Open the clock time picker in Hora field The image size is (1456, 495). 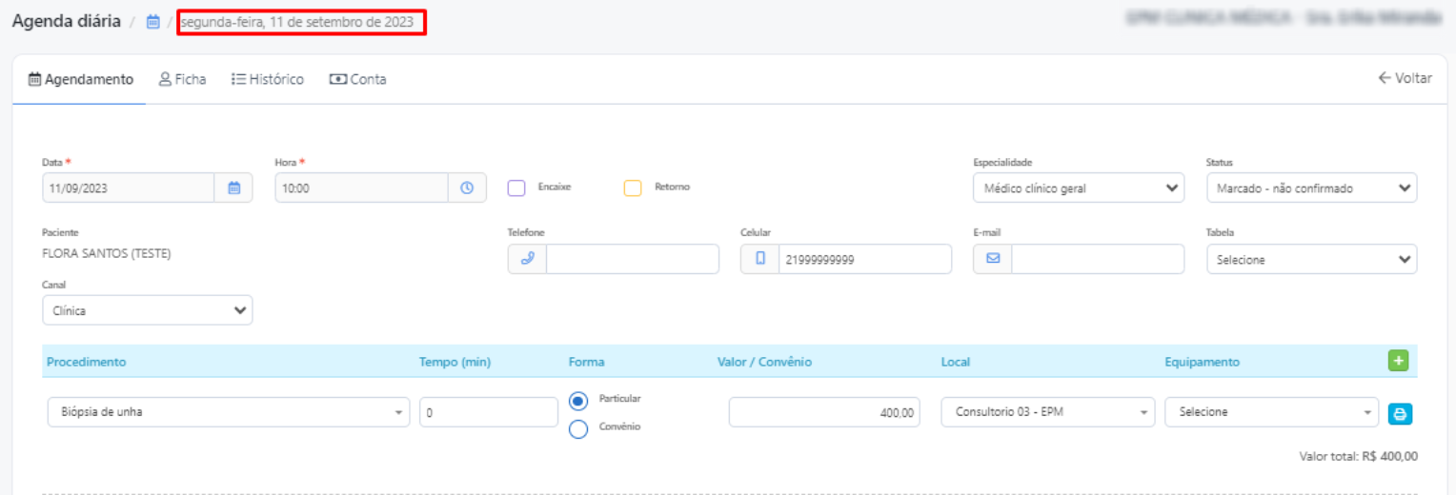(x=467, y=188)
